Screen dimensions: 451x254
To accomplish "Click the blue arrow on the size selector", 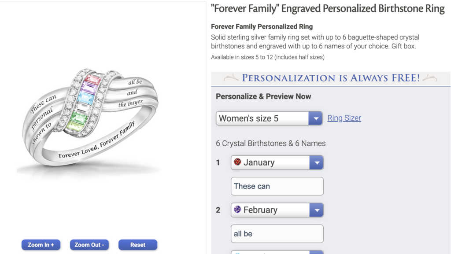I will (316, 118).
